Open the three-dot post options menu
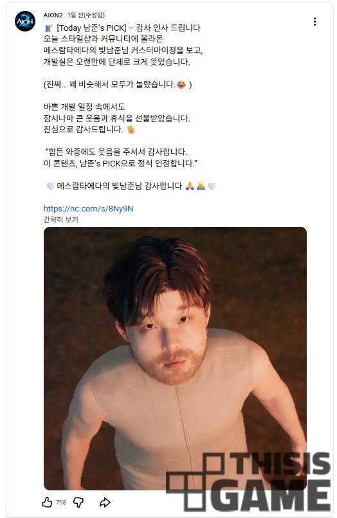Image resolution: width=337 pixels, height=518 pixels. [x=314, y=22]
